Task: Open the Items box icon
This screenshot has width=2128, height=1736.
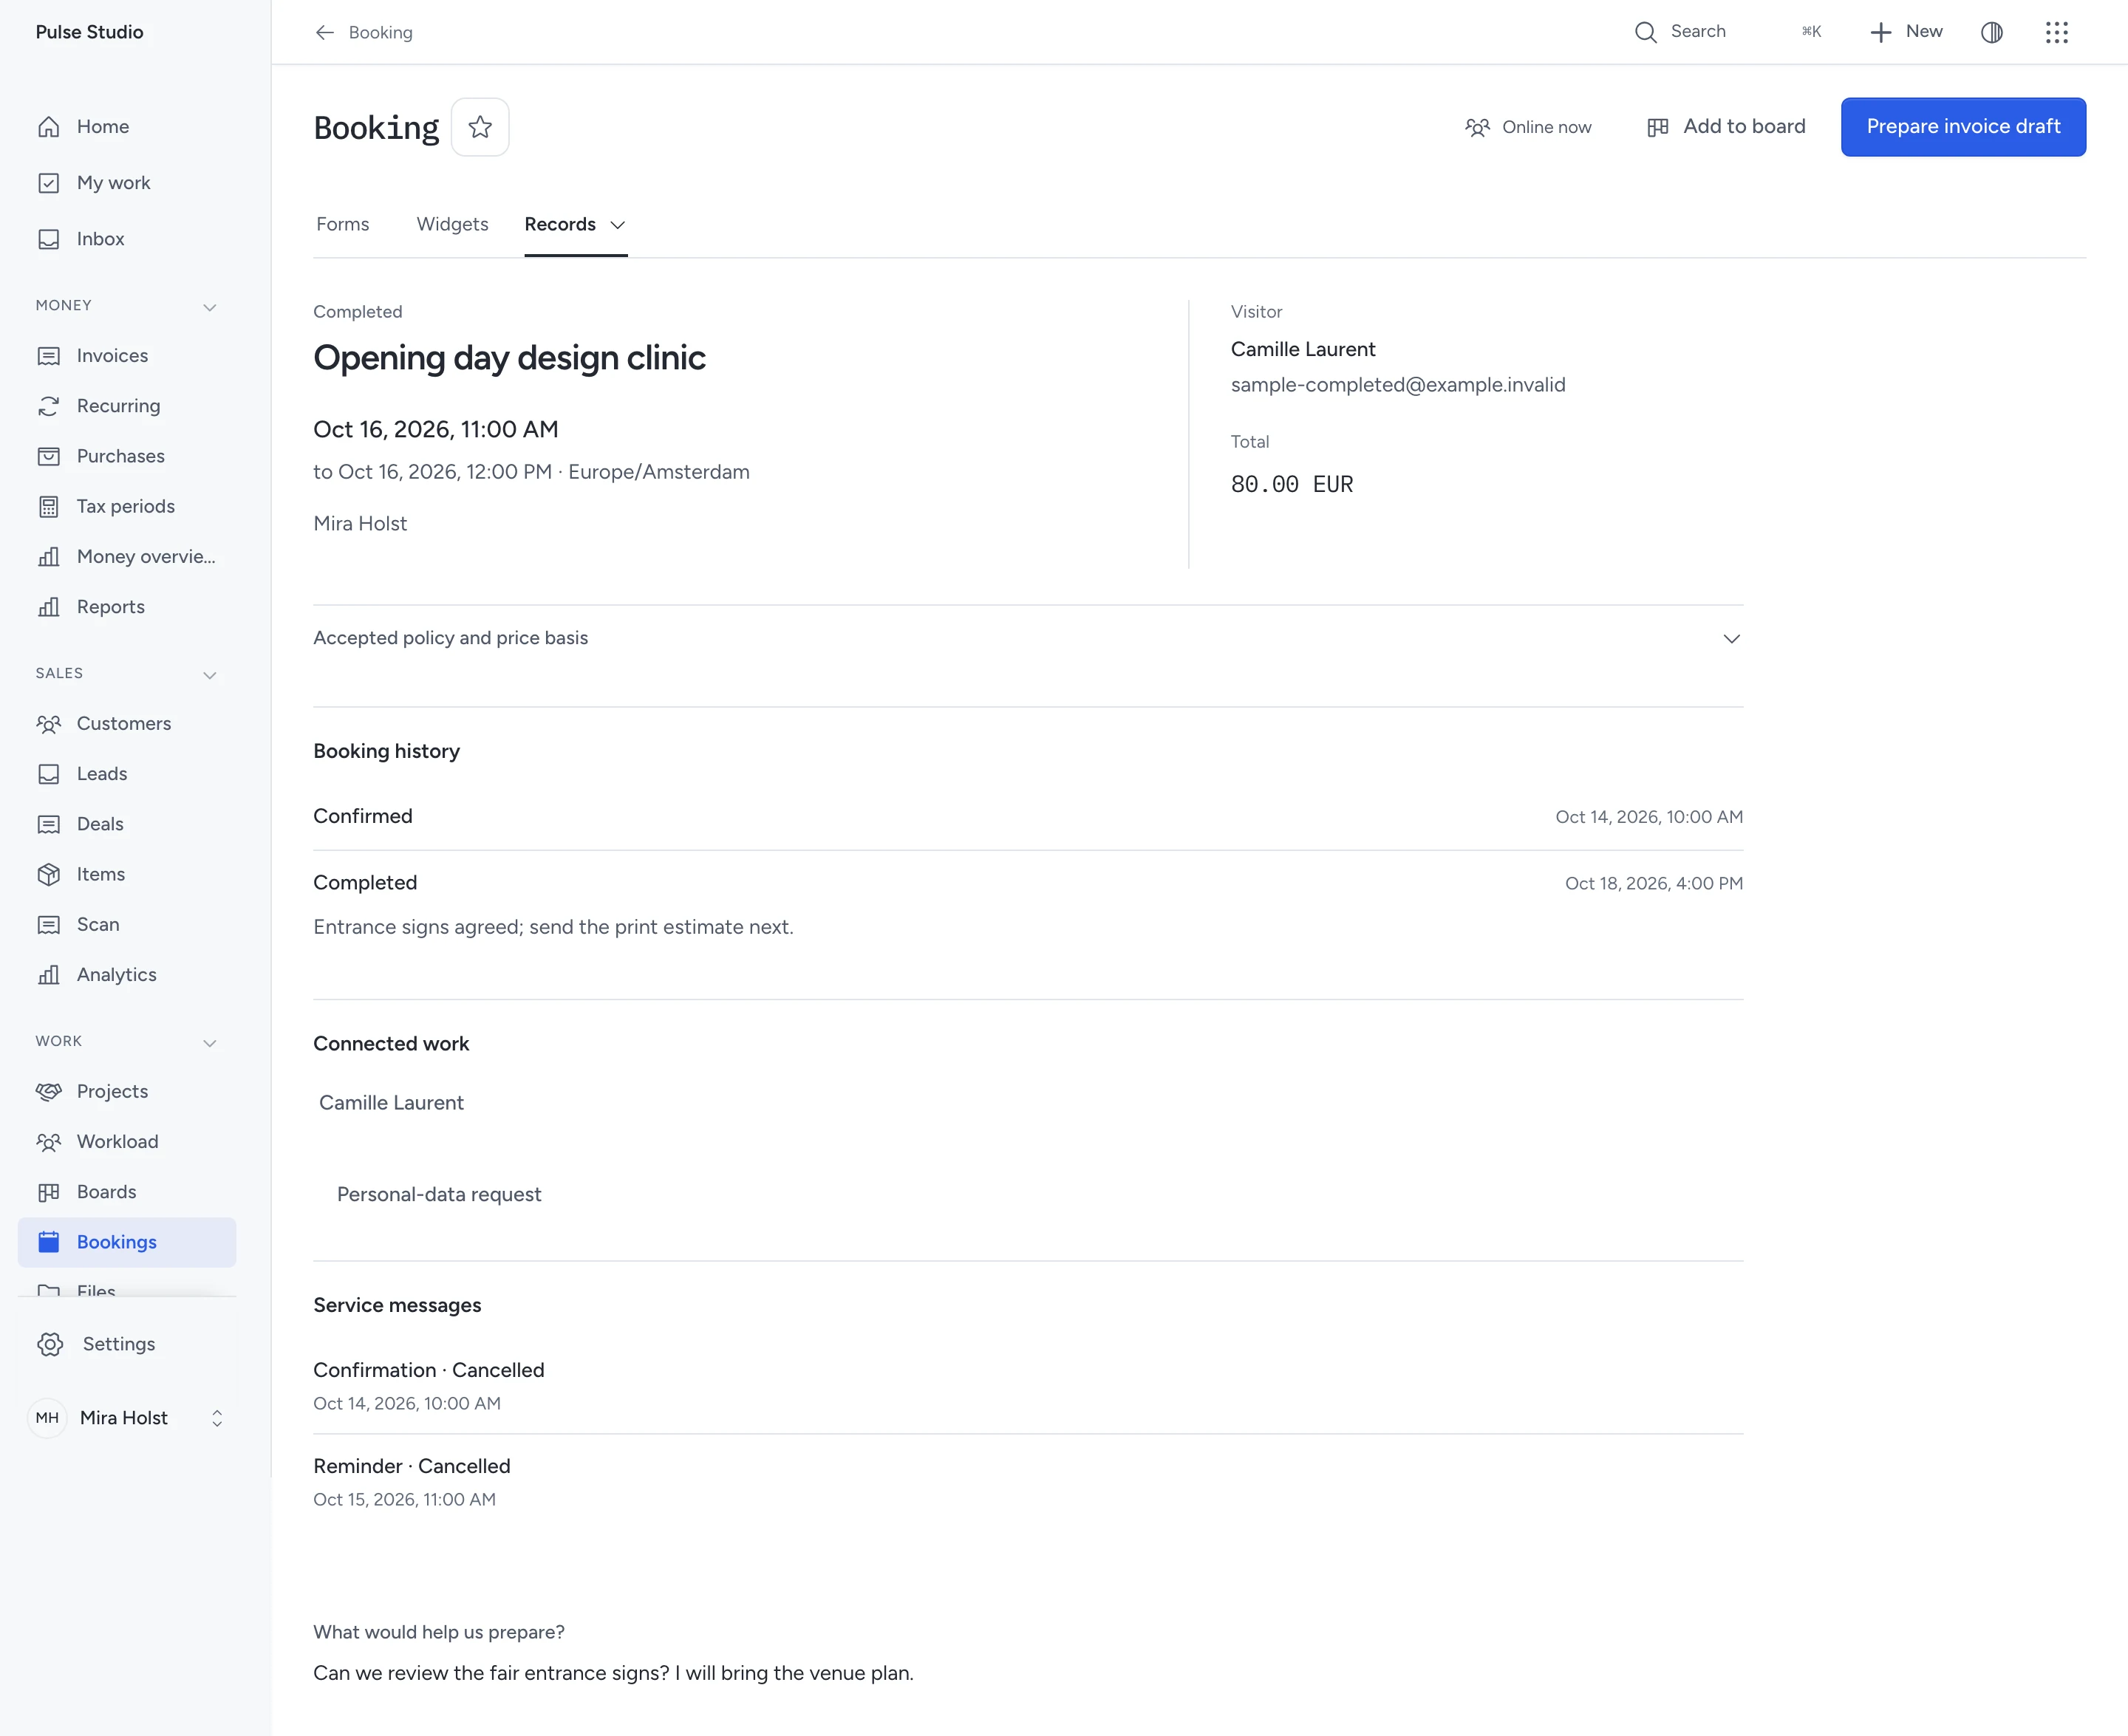Action: click(48, 874)
